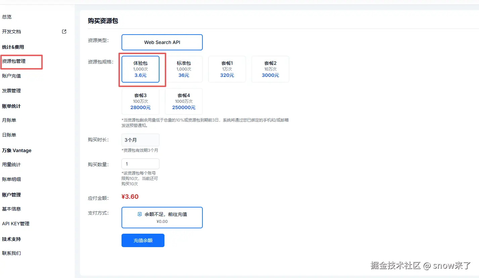Click the 账户管理 section heading

coord(11,195)
